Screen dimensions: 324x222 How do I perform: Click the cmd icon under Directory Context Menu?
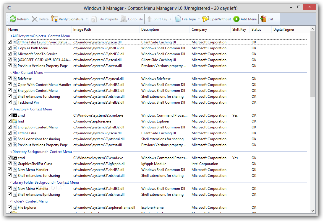(x=15, y=115)
